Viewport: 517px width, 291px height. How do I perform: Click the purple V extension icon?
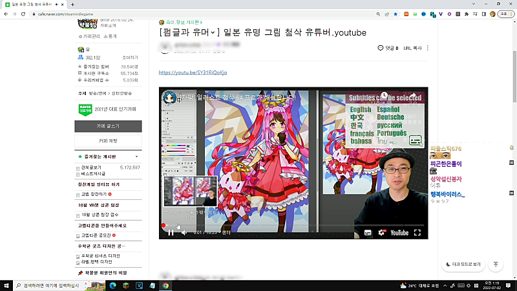tap(441, 14)
